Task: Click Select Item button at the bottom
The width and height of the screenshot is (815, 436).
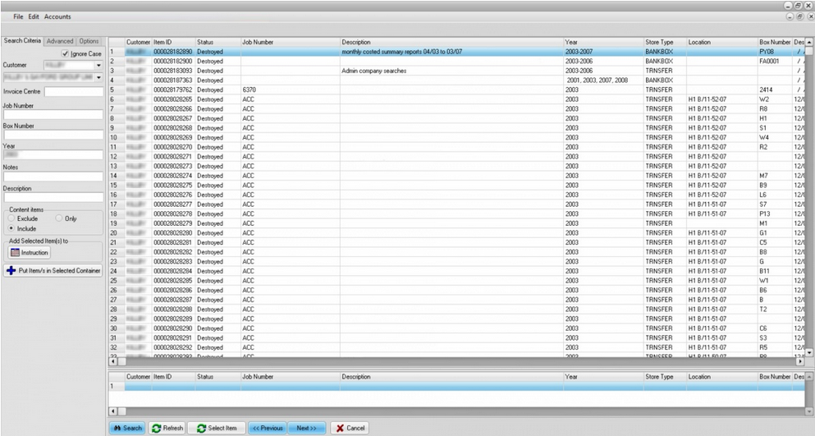Action: coord(216,428)
